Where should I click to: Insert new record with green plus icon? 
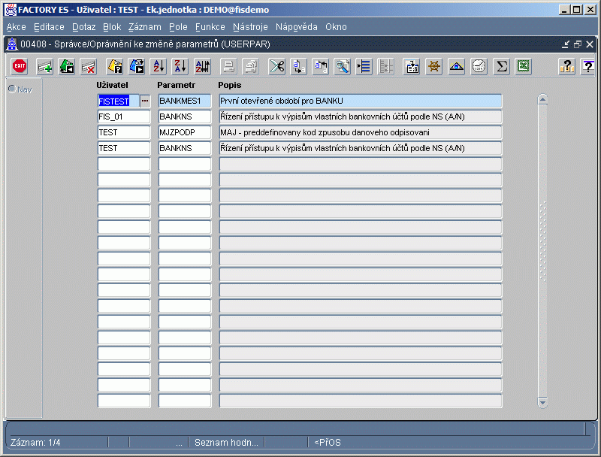45,66
